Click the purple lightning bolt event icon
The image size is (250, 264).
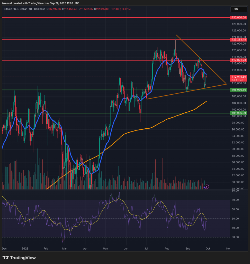207,186
